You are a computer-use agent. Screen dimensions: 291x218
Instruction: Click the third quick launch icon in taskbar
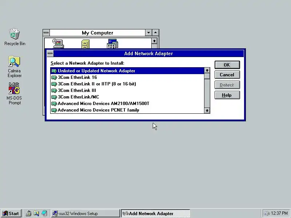pos(44,213)
